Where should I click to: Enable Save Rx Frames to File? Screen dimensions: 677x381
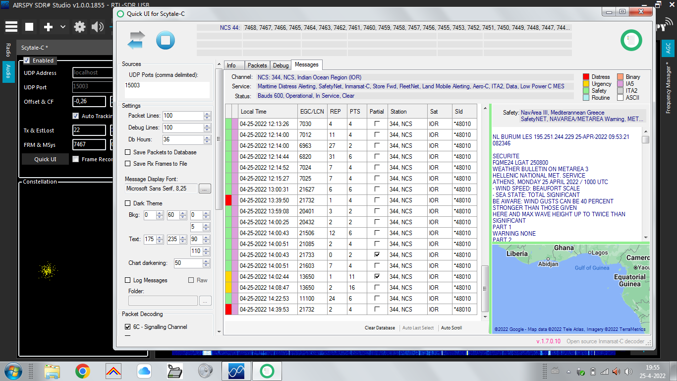128,164
